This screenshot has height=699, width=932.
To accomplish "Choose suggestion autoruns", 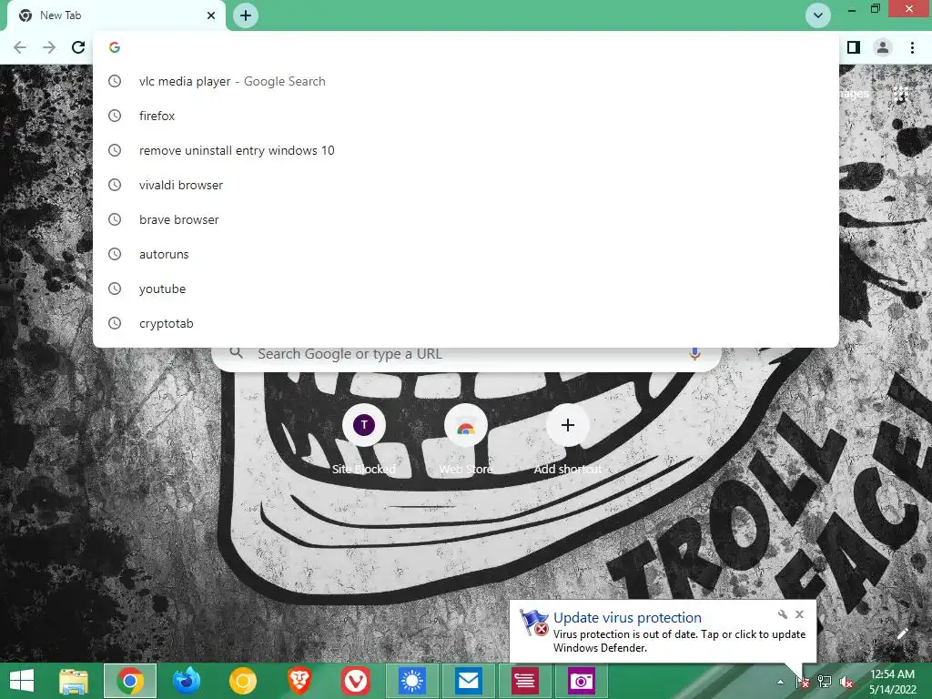I will pos(465,255).
